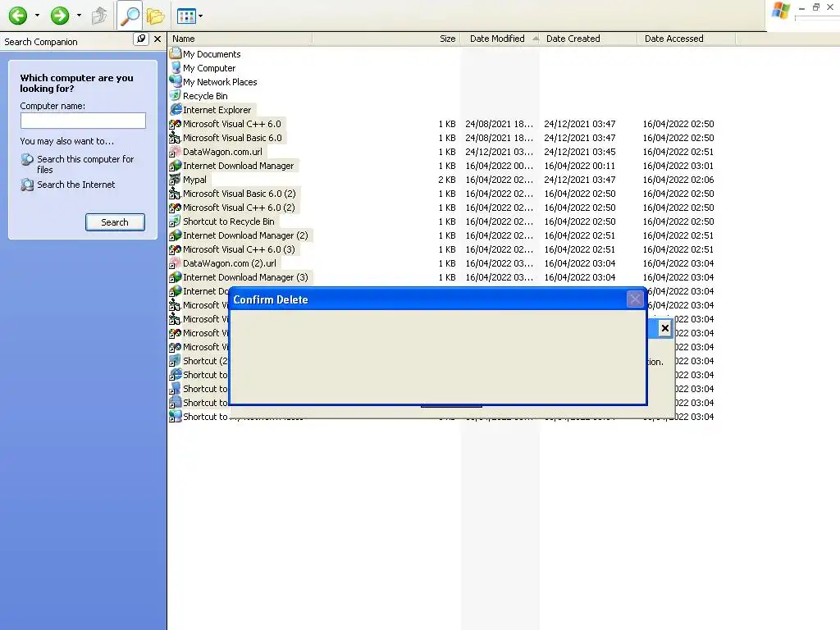Select the Microsoft Visual Basic 6.0 shortcut icon
The height and width of the screenshot is (630, 840).
(176, 138)
